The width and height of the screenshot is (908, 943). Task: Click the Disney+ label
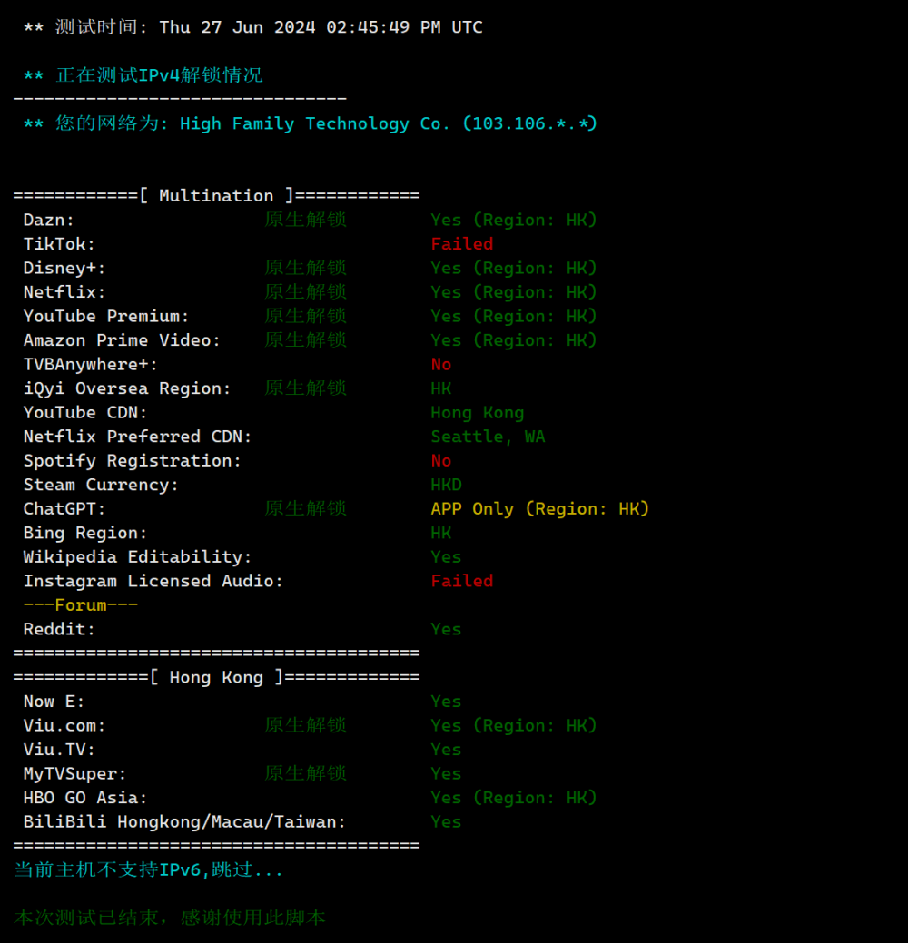tap(64, 268)
